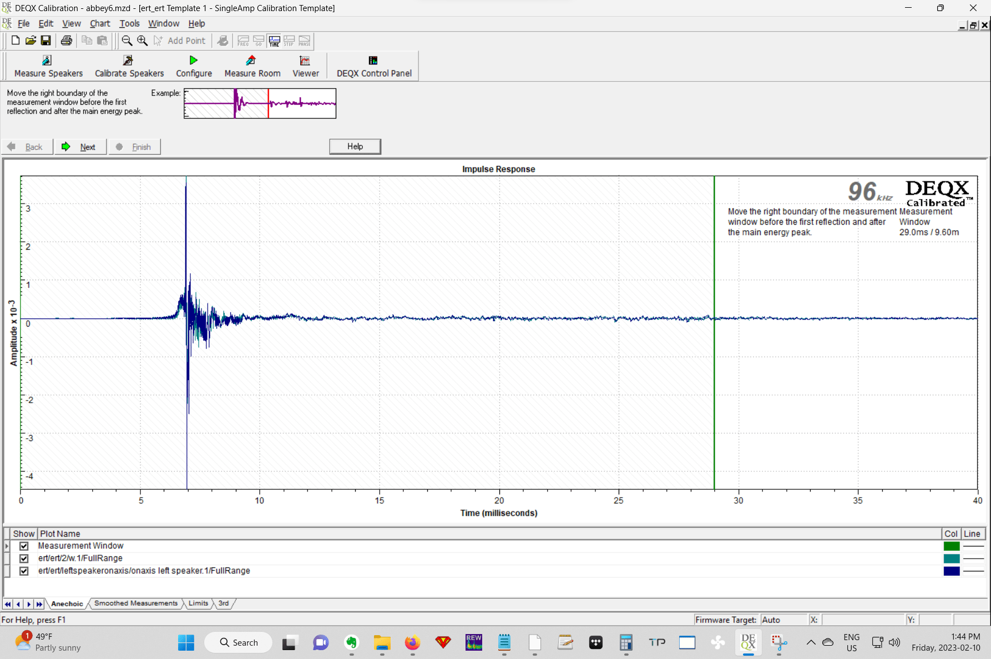Image resolution: width=991 pixels, height=659 pixels.
Task: Toggle visibility of ert/ert/2/w.1/FullRange plot
Action: [x=24, y=558]
